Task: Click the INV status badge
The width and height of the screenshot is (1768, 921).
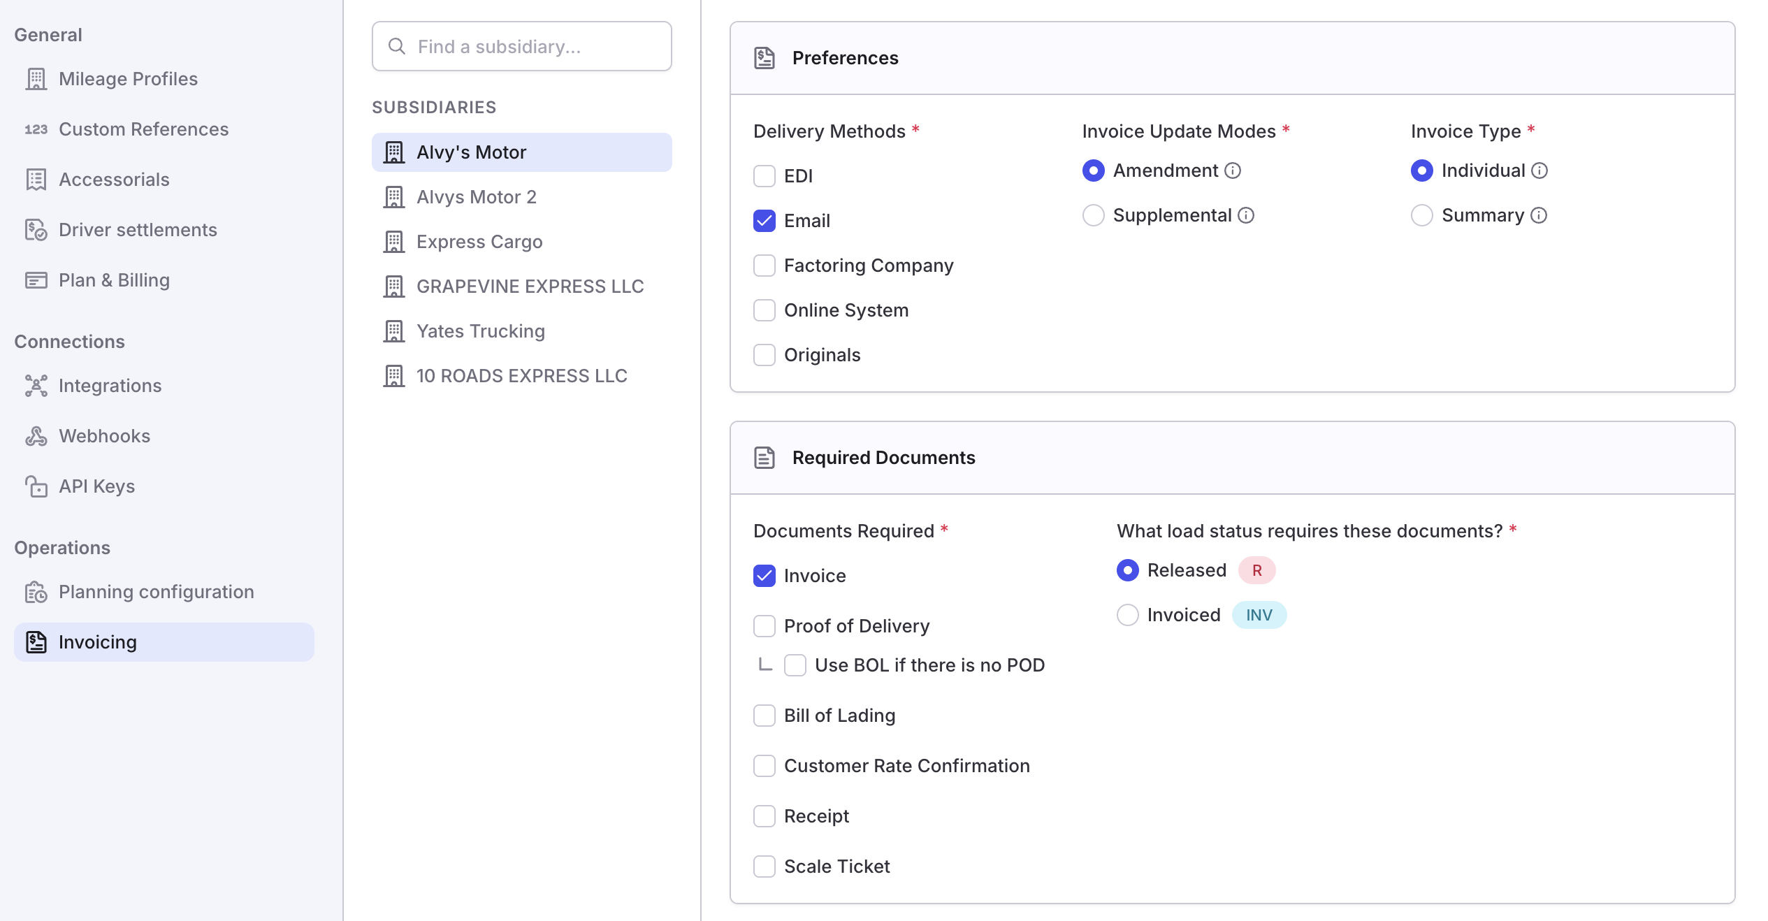Action: (1259, 615)
